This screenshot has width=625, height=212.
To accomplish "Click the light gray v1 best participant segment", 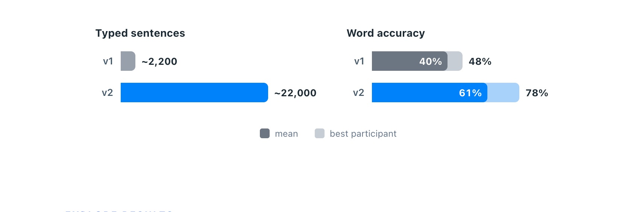I will click(x=455, y=61).
